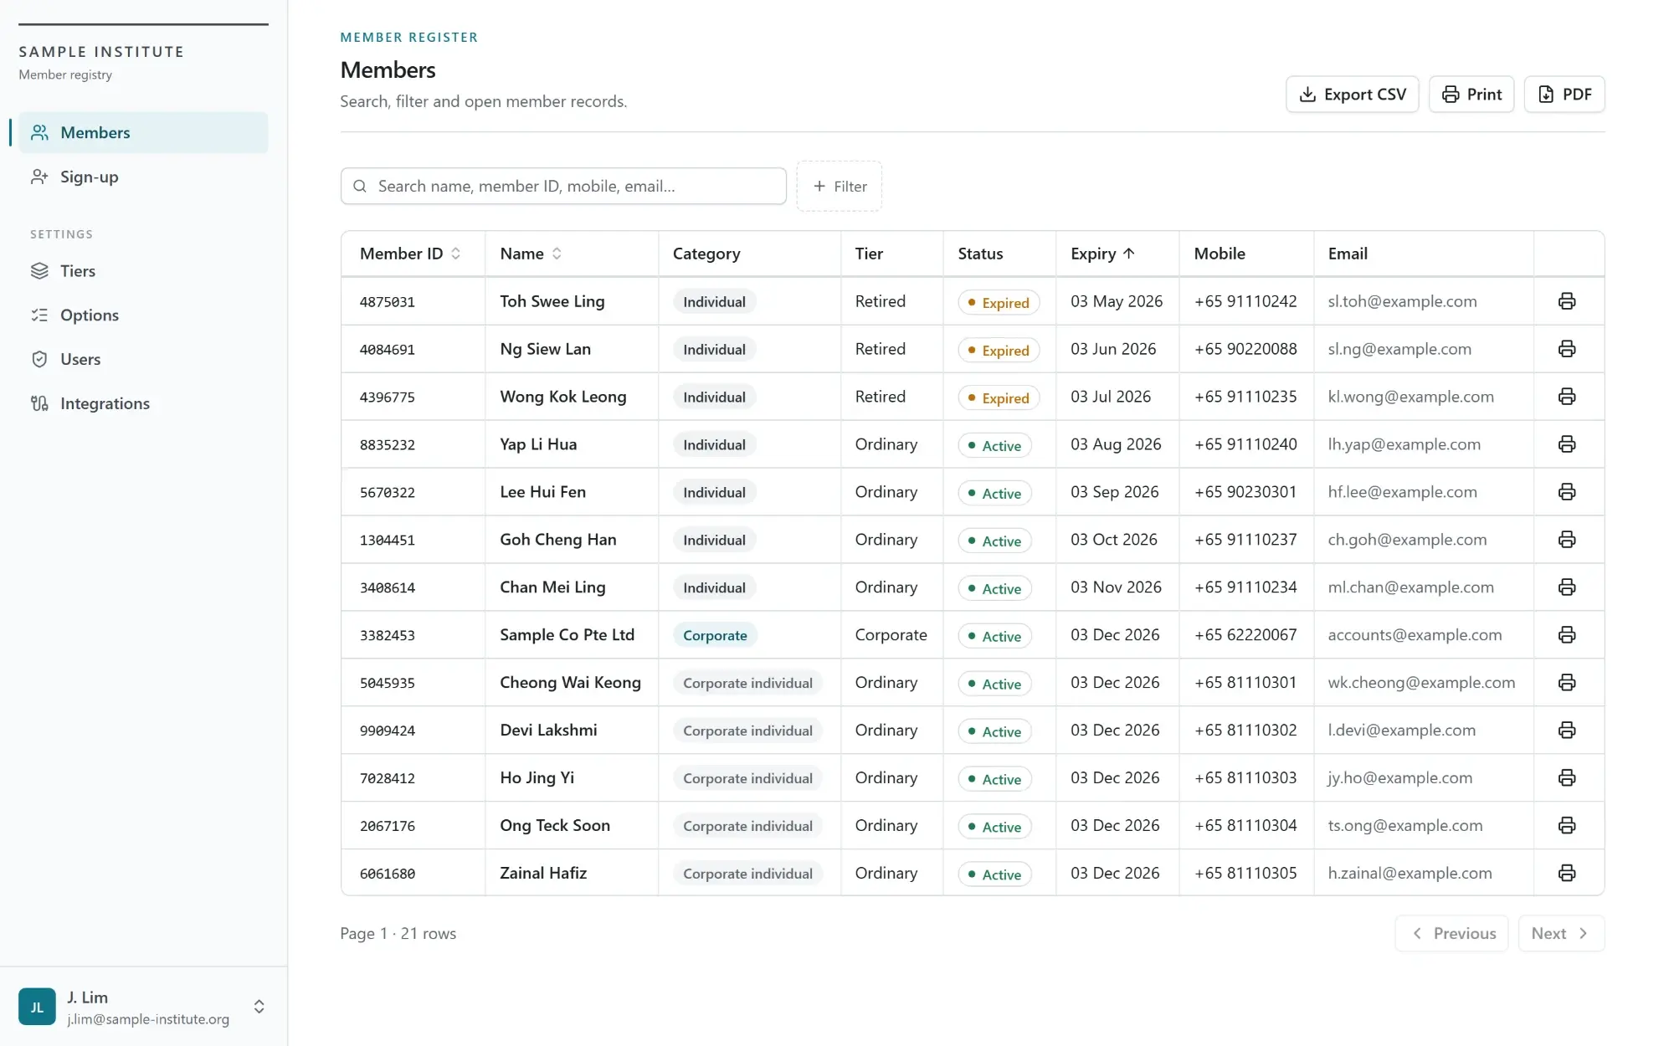
Task: Click email accounts@example.com
Action: 1415,635
